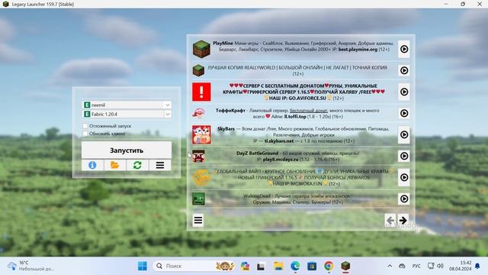Click the PlayMine grass block icon
Image resolution: width=488 pixels, height=275 pixels.
(x=201, y=49)
